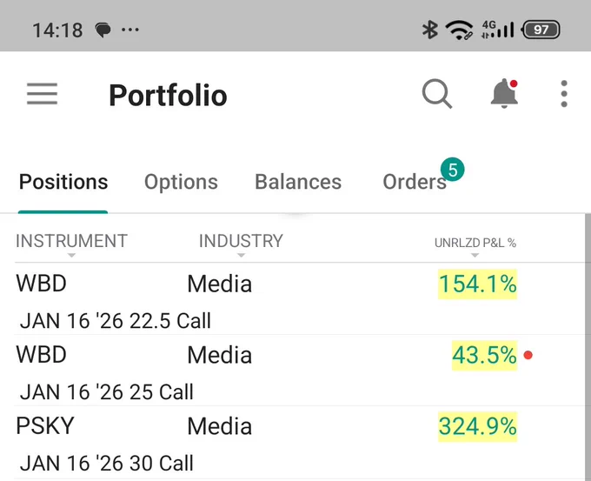The width and height of the screenshot is (591, 481).
Task: Tap the 43.5% unrealized P&L value
Action: tap(484, 356)
